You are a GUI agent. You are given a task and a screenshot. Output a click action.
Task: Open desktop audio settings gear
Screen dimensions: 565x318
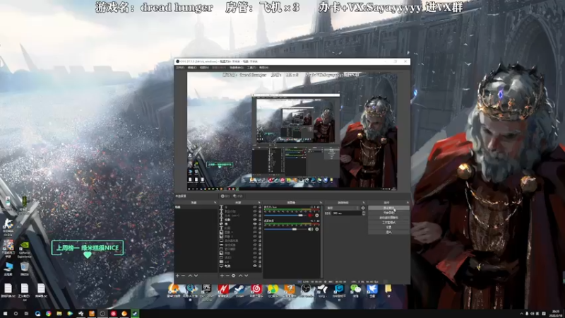coord(317,229)
